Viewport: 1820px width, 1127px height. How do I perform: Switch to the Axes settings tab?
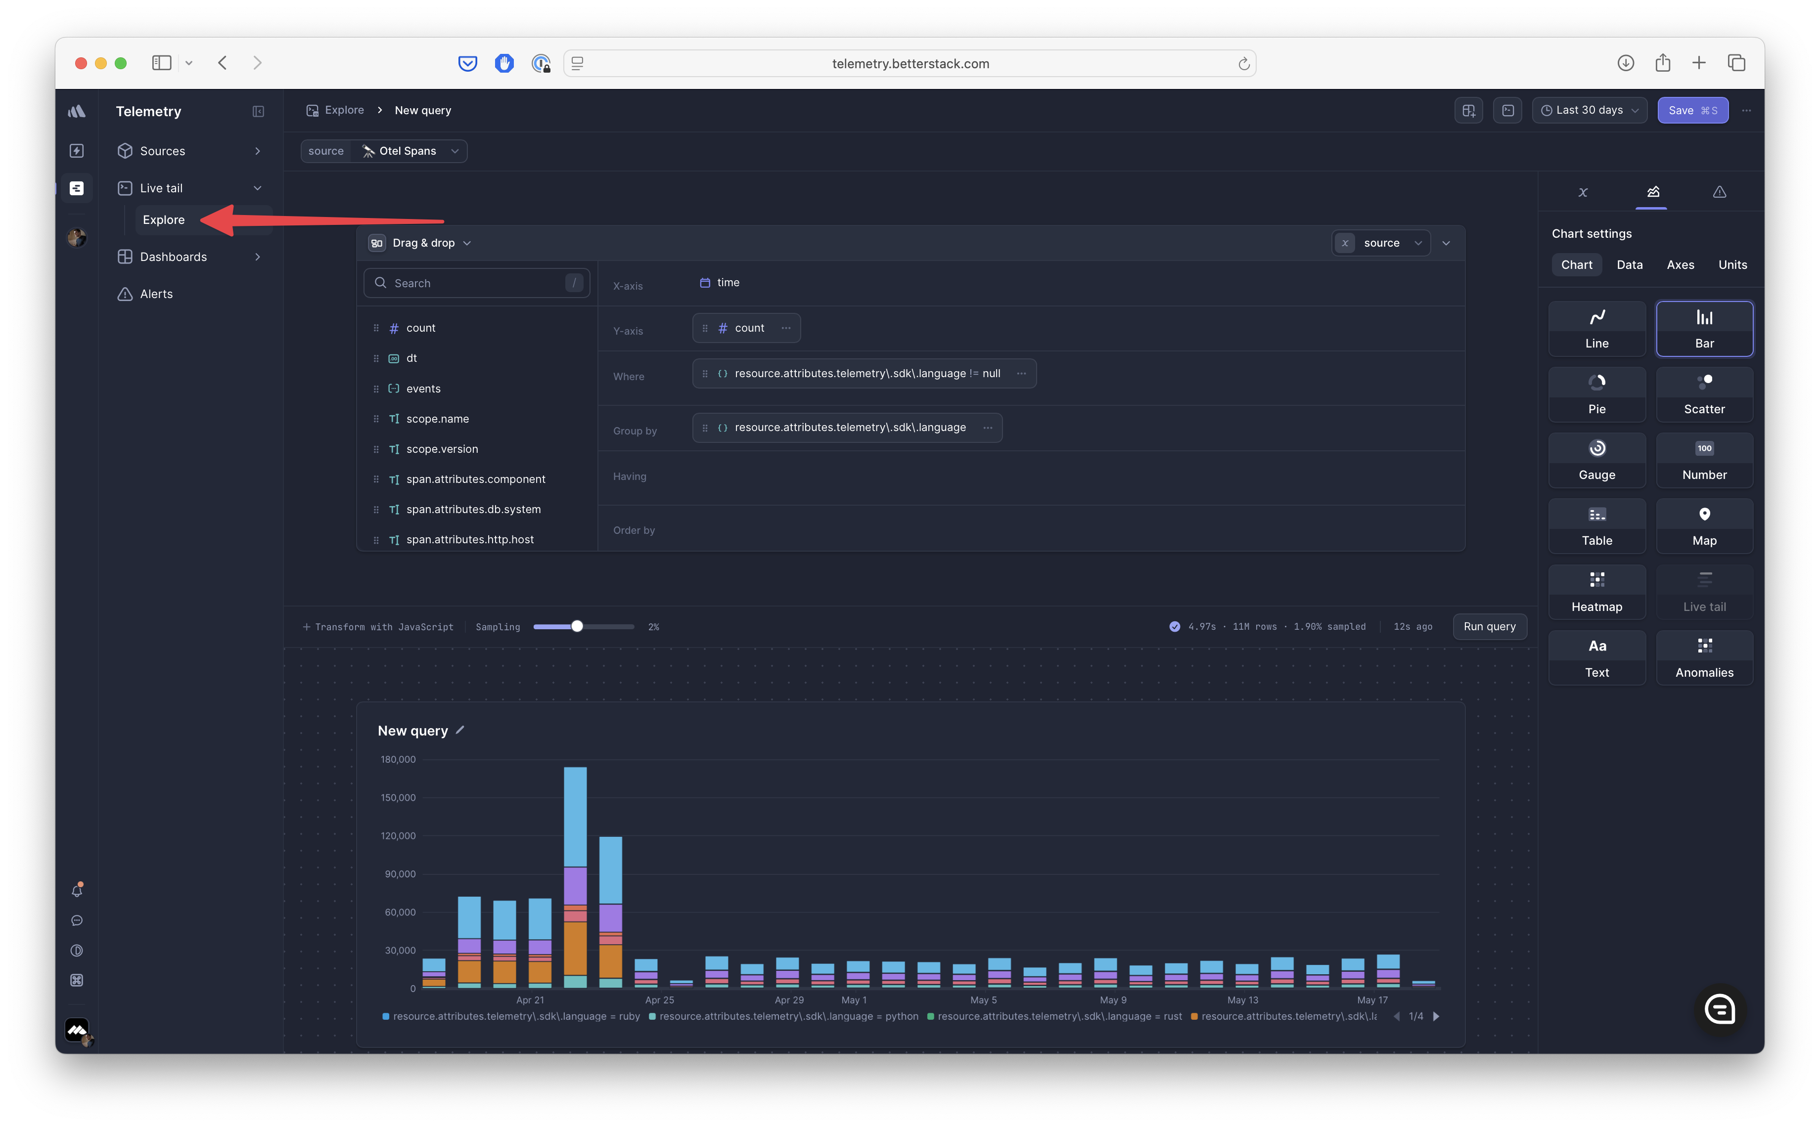(x=1680, y=264)
